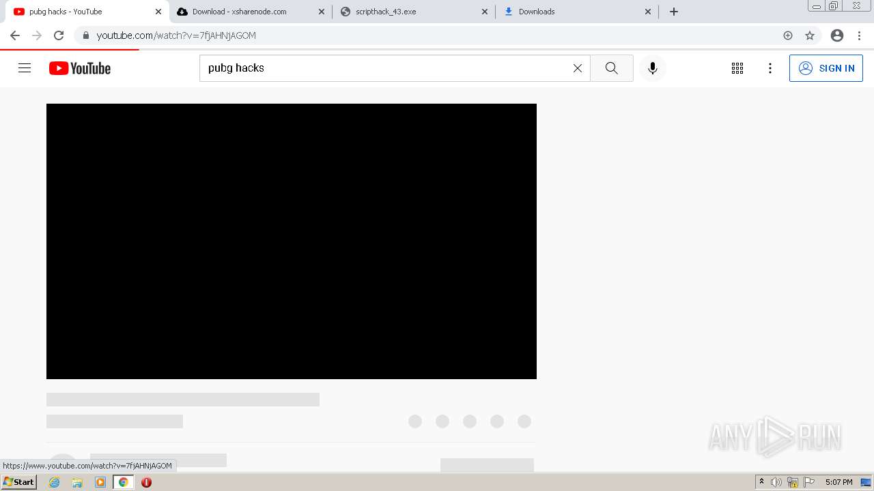Select Chrome in the taskbar

(124, 482)
